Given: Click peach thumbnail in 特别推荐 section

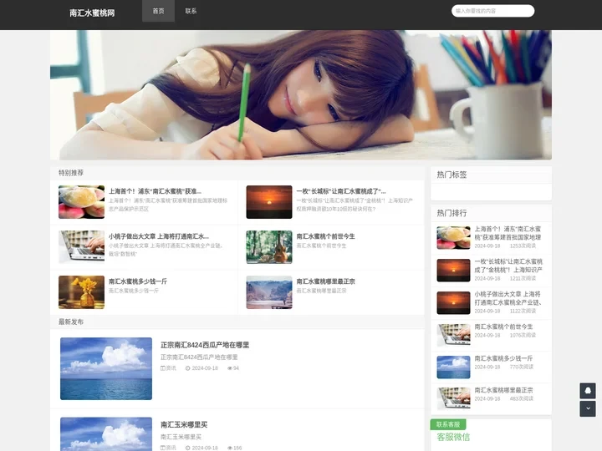Looking at the screenshot, I should [81, 202].
